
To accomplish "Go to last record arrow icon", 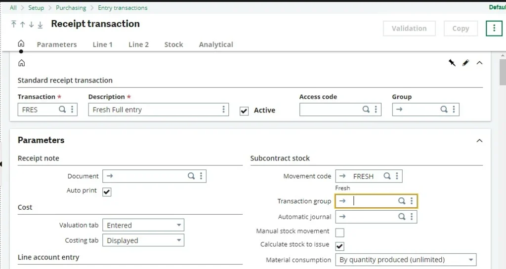I will [40, 25].
